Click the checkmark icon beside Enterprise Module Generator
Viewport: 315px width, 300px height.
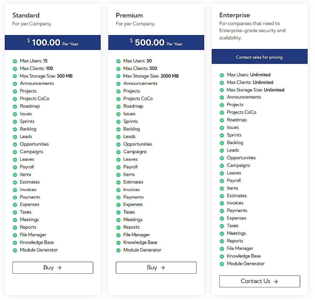(x=222, y=263)
